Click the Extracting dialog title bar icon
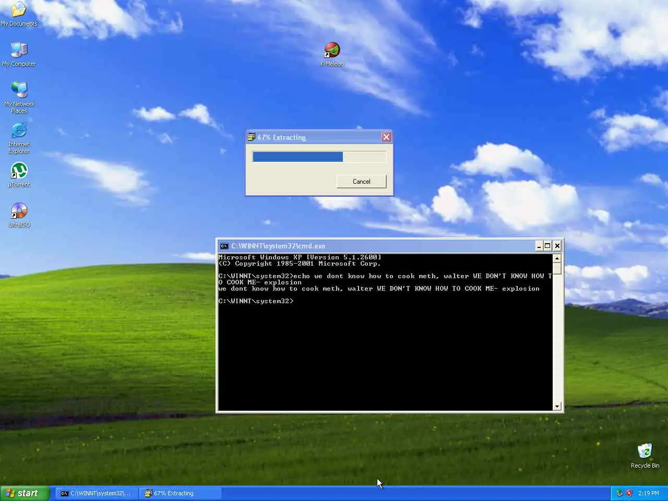This screenshot has height=501, width=668. 251,137
